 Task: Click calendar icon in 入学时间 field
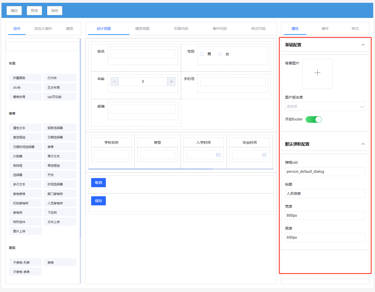coord(218,155)
